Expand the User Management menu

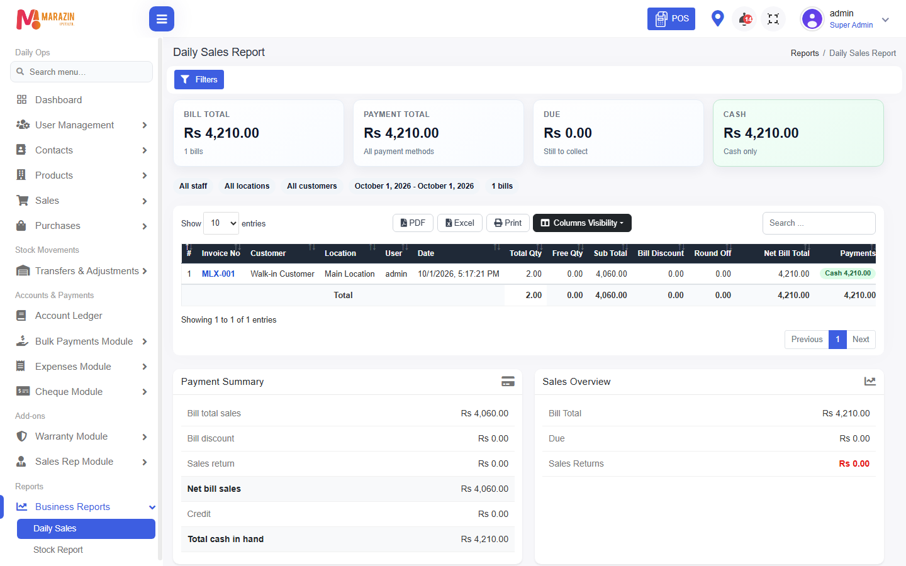[x=82, y=125]
